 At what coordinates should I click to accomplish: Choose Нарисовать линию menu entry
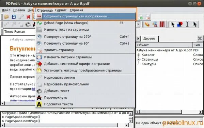tap(85, 78)
